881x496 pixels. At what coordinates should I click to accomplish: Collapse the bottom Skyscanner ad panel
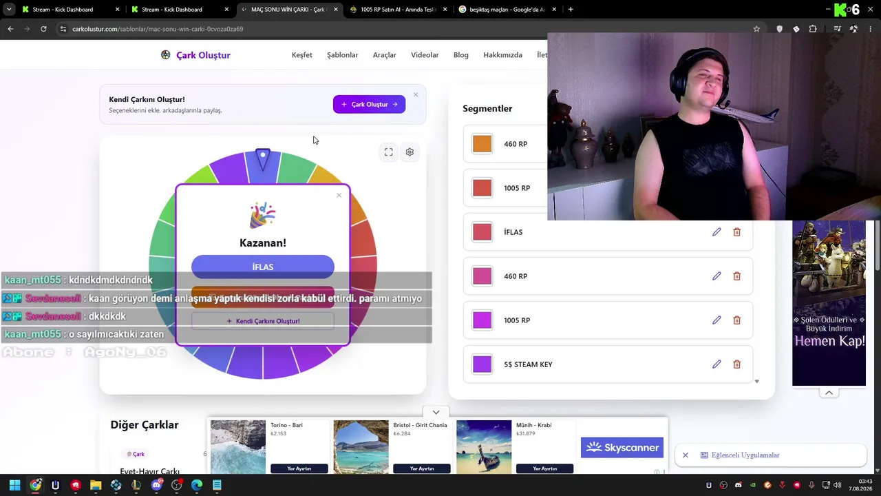436,412
